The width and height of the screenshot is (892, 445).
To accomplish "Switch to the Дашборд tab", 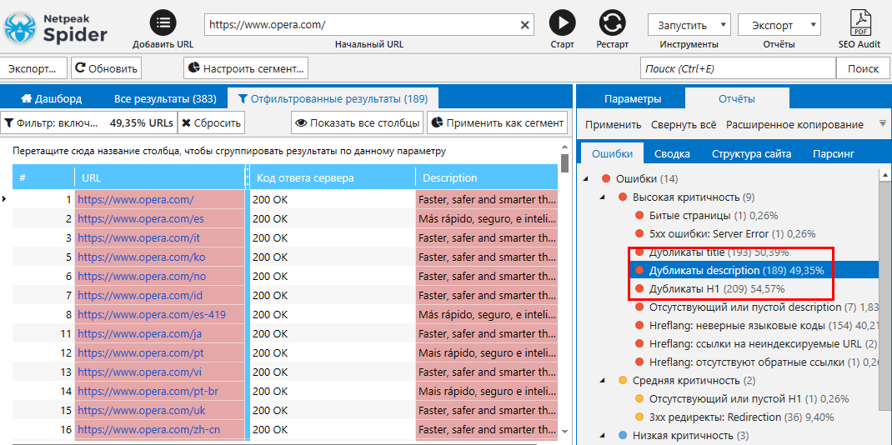I will coord(51,98).
